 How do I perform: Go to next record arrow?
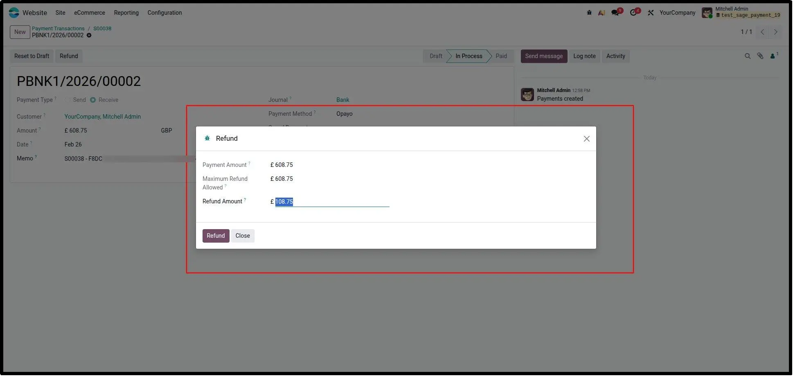776,32
